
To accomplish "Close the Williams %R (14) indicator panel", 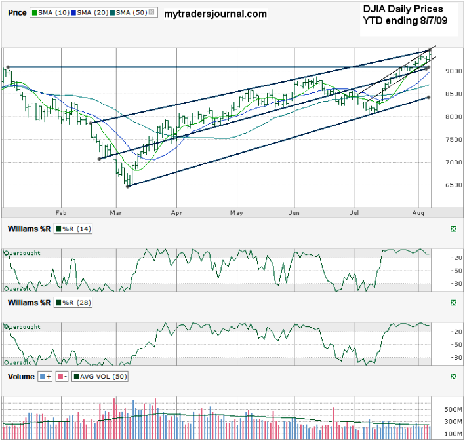I will pyautogui.click(x=453, y=229).
